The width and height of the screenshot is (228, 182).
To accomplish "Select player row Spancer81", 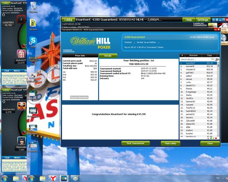I will pos(198,101).
